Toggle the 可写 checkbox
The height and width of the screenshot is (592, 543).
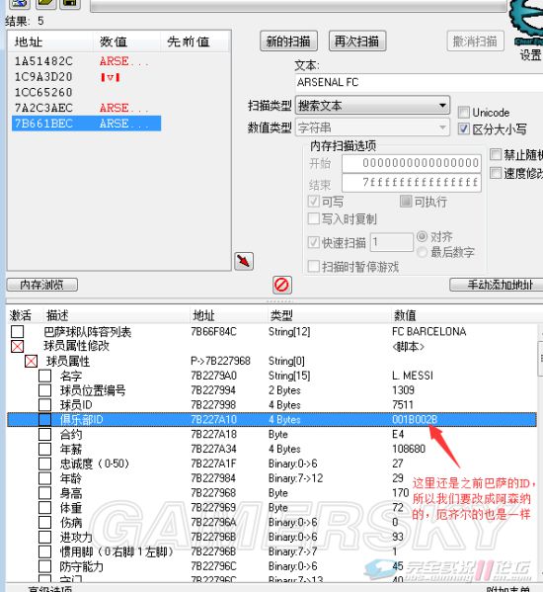coord(314,202)
